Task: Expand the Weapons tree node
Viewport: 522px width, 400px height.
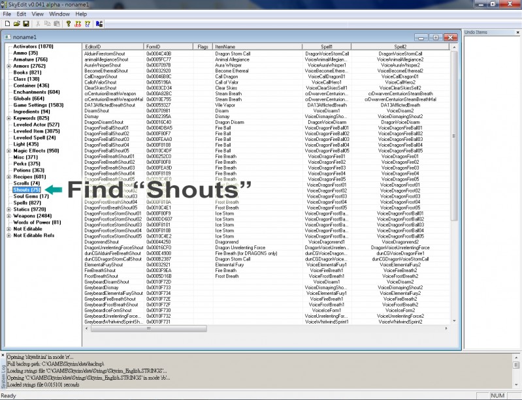Action: [x=8, y=216]
